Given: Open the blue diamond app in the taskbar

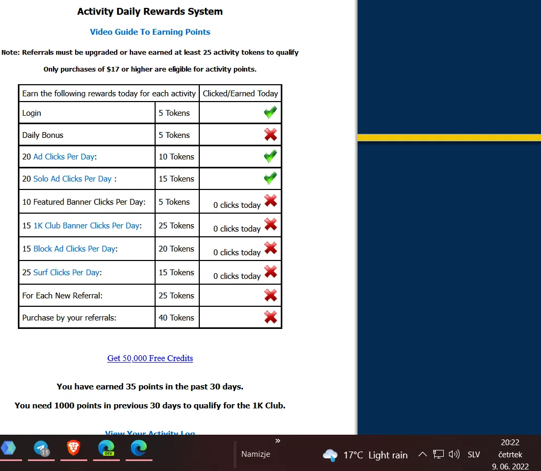Looking at the screenshot, I should 8,448.
